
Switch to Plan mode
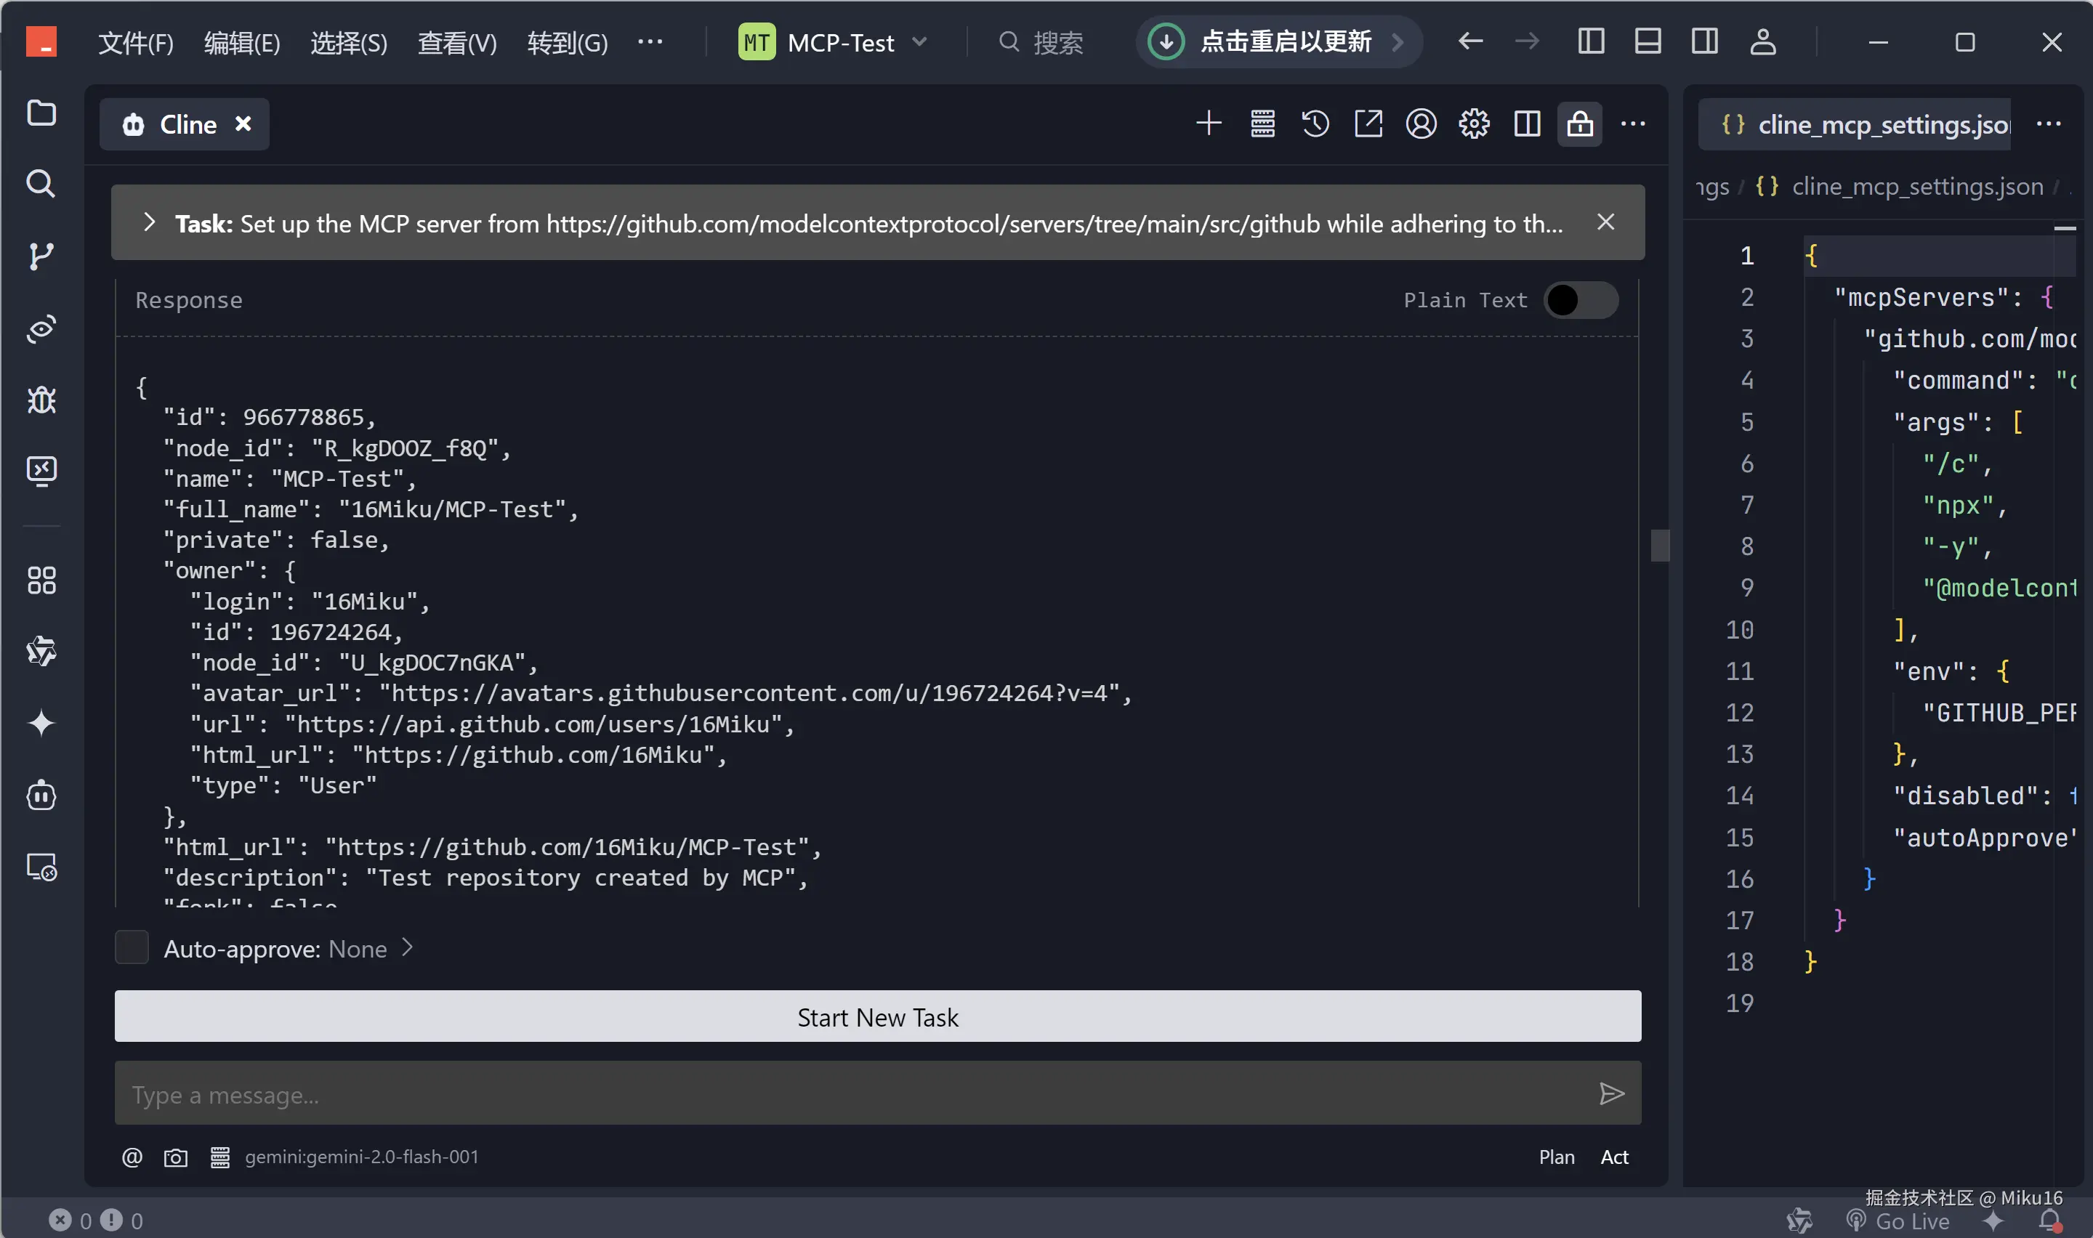[x=1557, y=1157]
